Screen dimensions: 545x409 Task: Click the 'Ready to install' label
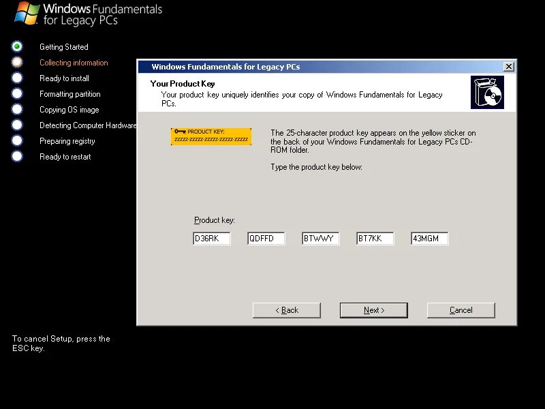(64, 78)
